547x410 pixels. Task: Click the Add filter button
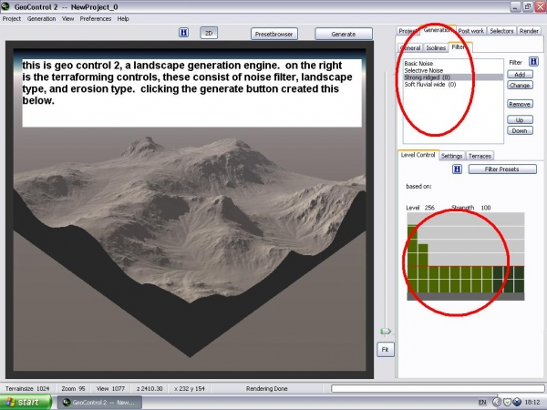520,75
